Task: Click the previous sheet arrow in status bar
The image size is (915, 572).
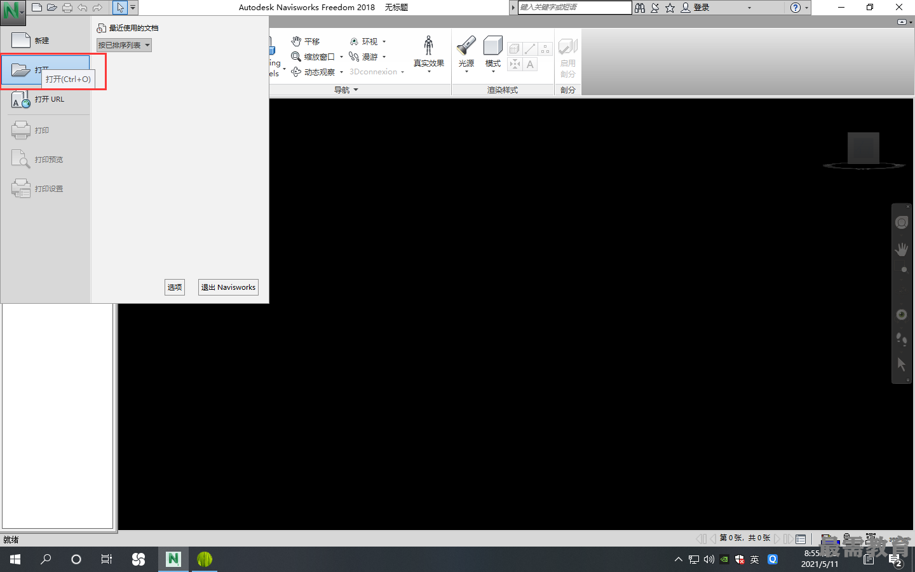Action: pyautogui.click(x=713, y=538)
